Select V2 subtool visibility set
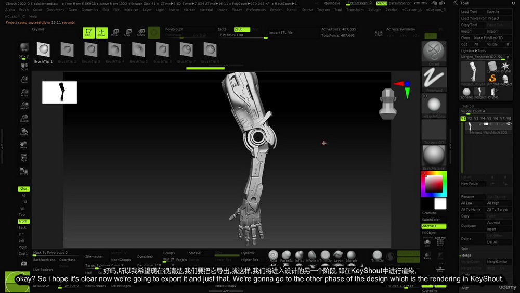The image size is (520, 293). coord(470,118)
